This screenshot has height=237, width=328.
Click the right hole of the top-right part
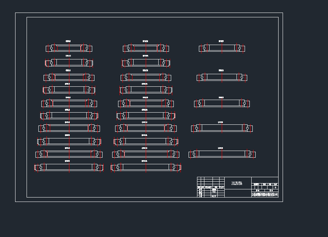coord(239,48)
